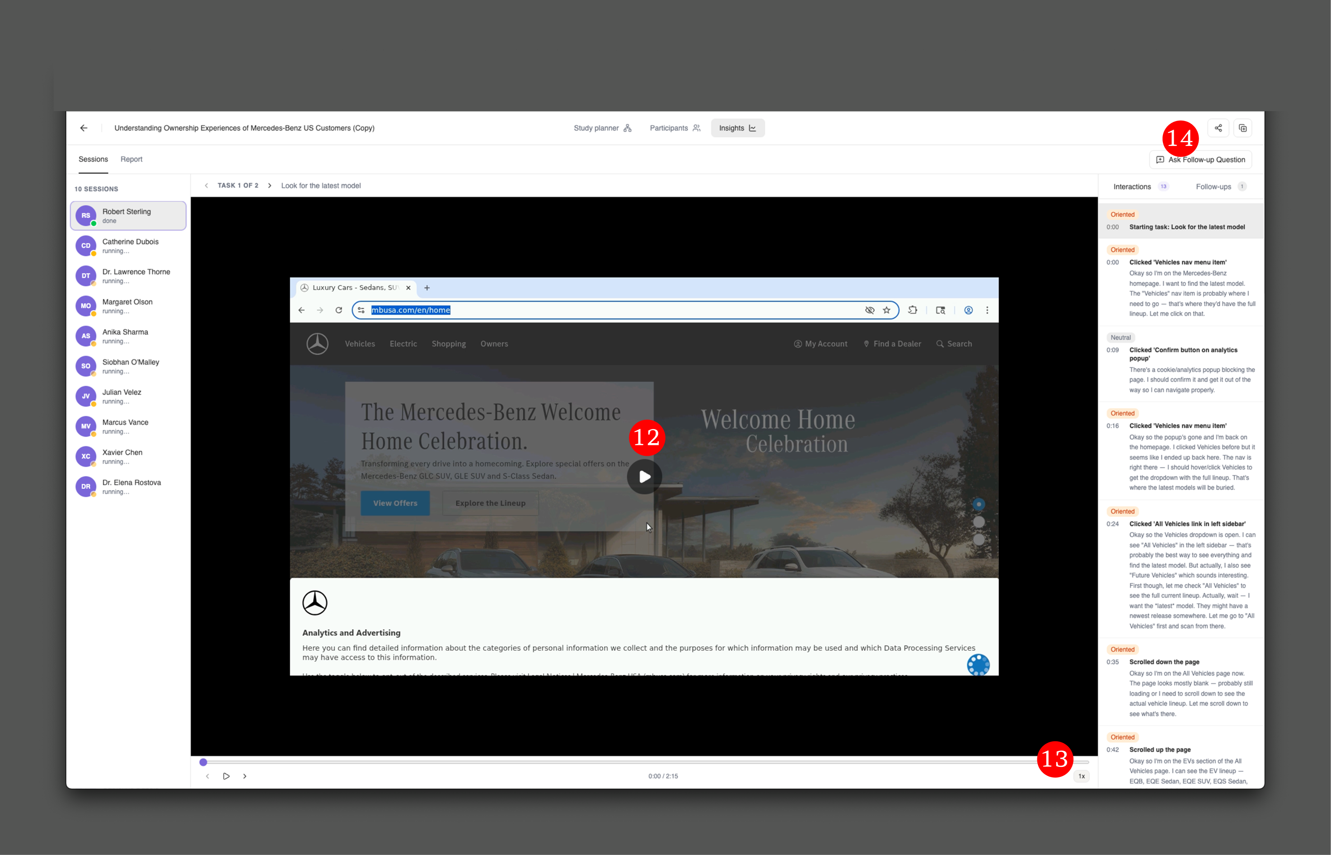Select the Insights tab
Screen dimensions: 1331x855
737,128
